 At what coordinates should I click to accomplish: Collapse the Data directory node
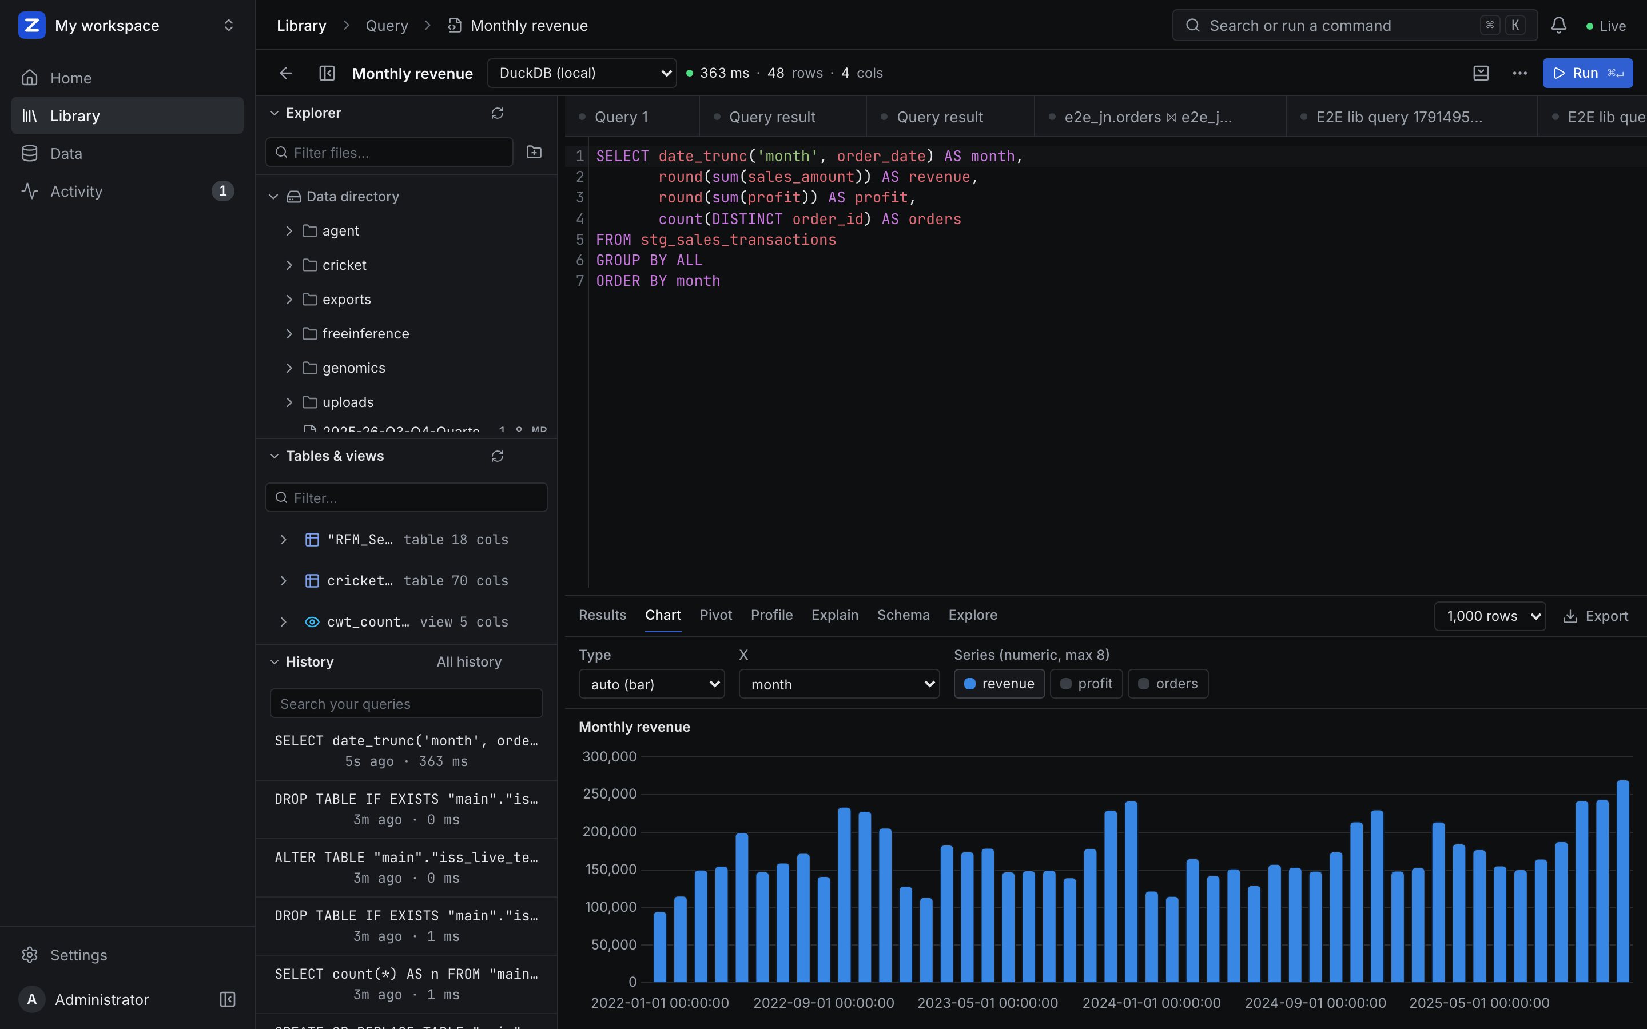point(273,197)
